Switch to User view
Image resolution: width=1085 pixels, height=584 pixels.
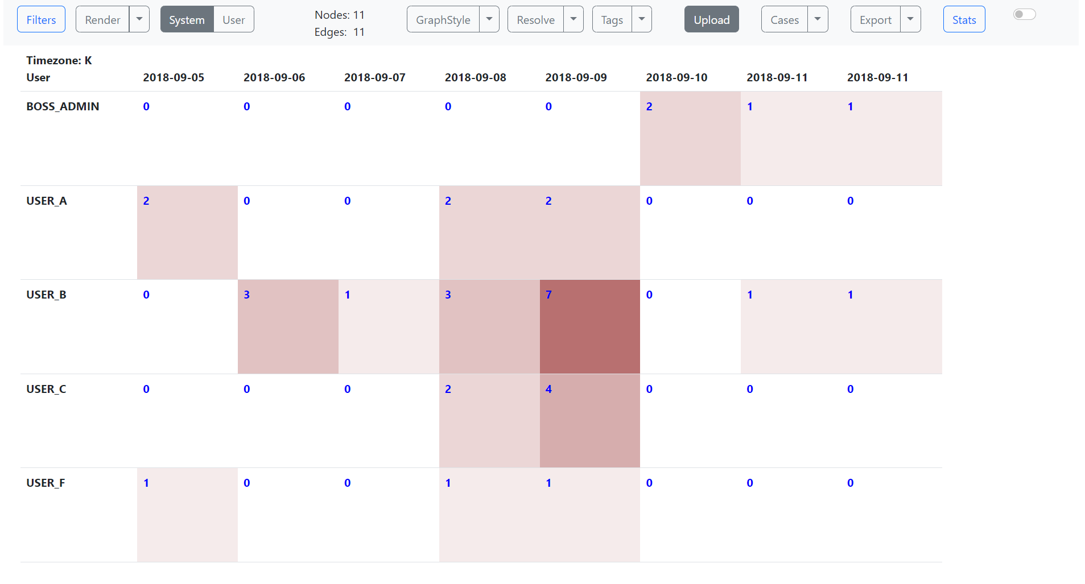(x=233, y=20)
